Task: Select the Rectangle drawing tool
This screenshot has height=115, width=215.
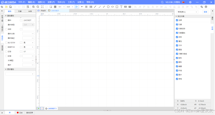Action: click(117, 7)
